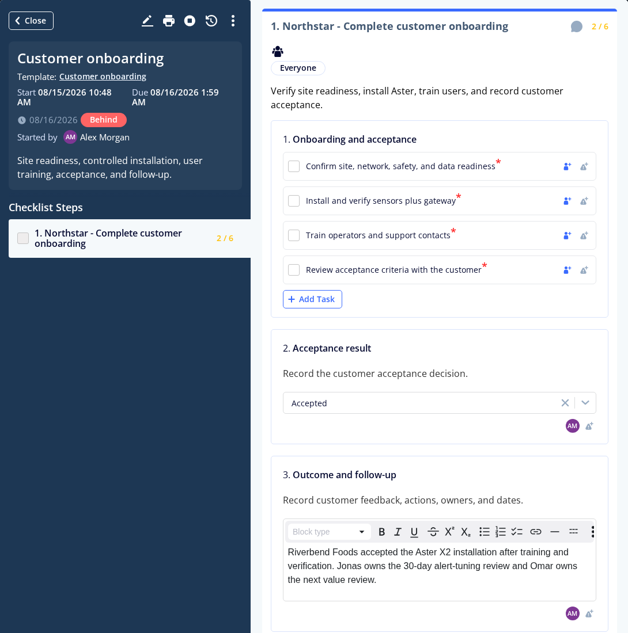Assign user to Confirm site readiness task

pyautogui.click(x=567, y=166)
